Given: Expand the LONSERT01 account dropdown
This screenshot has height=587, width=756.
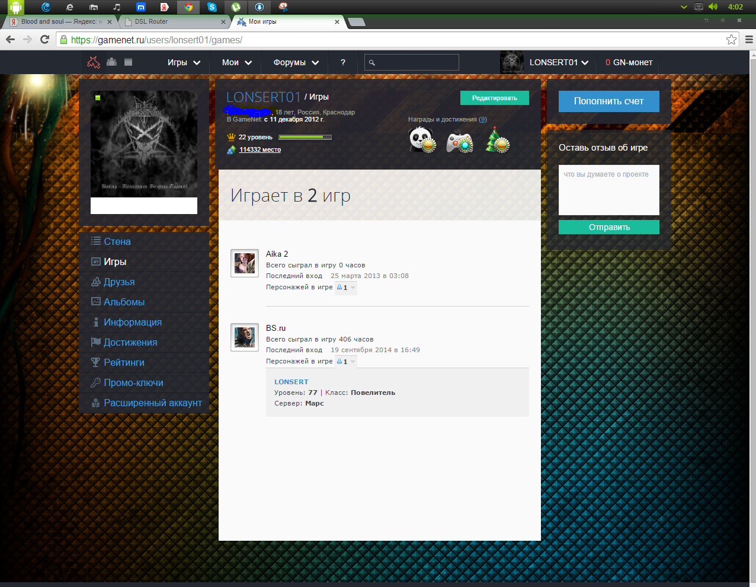Looking at the screenshot, I should 559,62.
